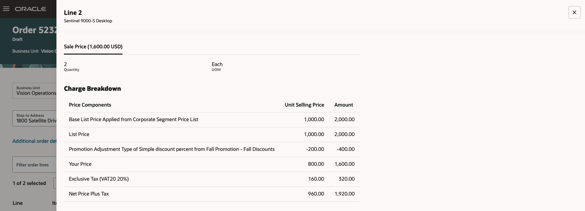This screenshot has width=585, height=211.
Task: Select the Promotion Adjustment row
Action: point(172,149)
